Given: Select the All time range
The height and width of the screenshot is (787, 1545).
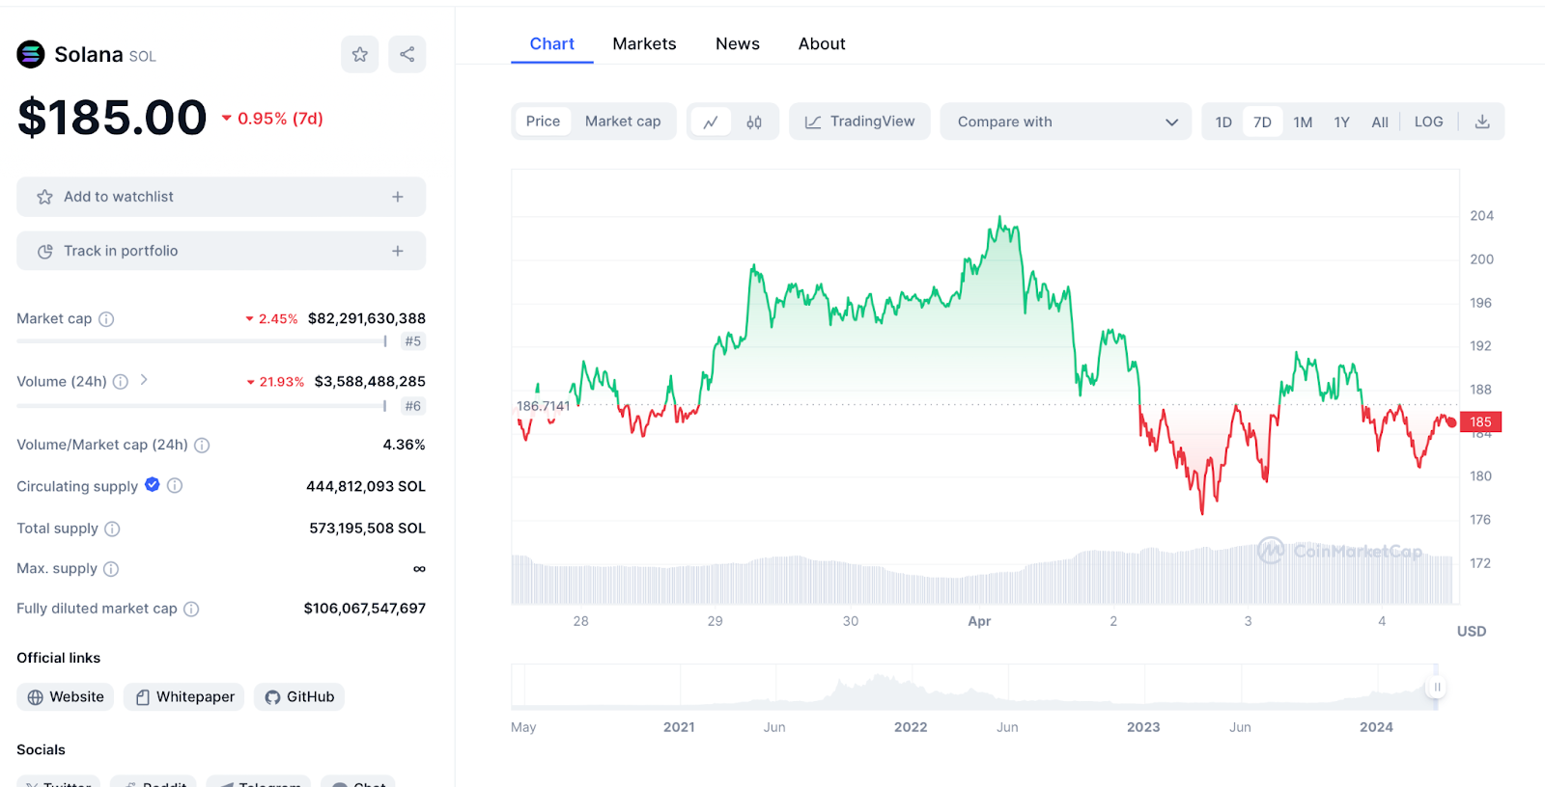Looking at the screenshot, I should point(1380,122).
